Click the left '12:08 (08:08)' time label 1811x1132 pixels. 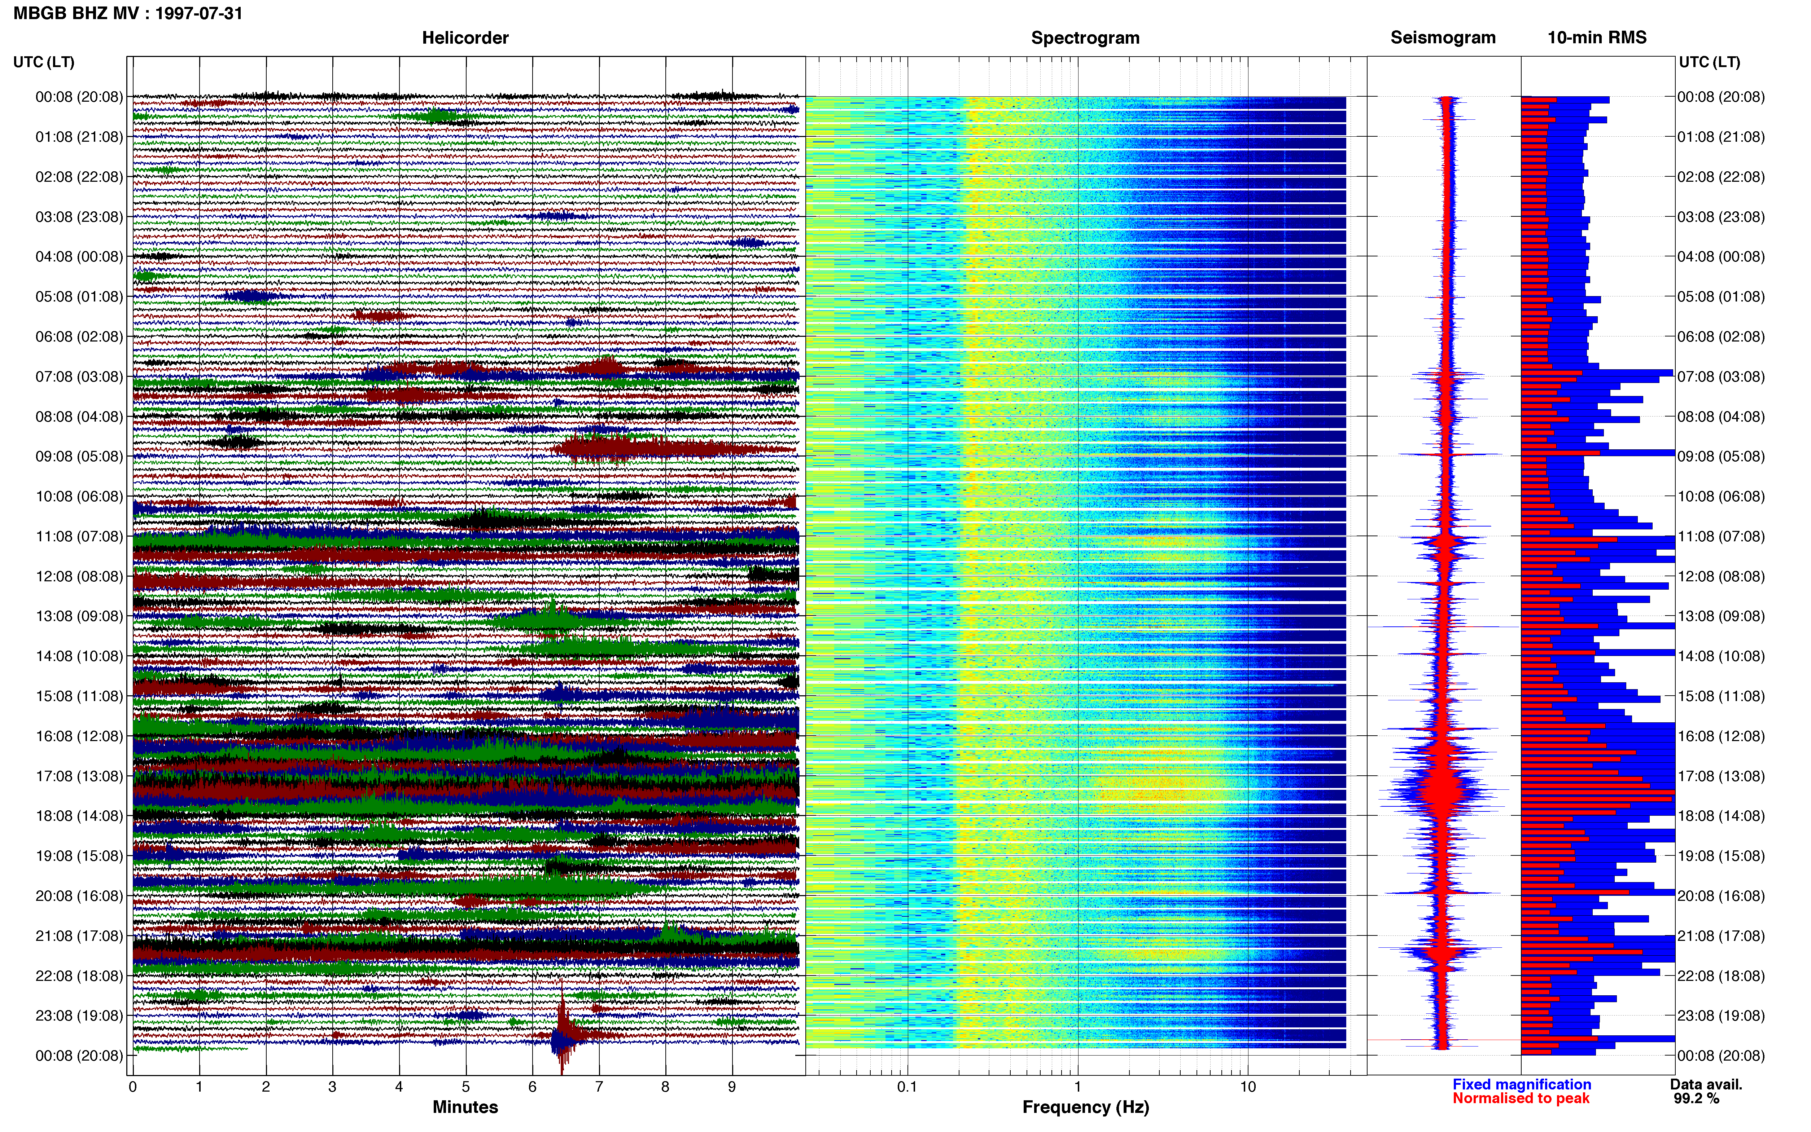tap(79, 577)
